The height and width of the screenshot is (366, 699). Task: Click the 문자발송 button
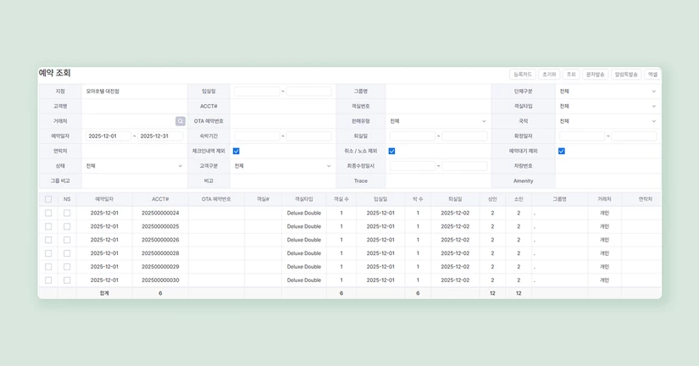coord(595,75)
